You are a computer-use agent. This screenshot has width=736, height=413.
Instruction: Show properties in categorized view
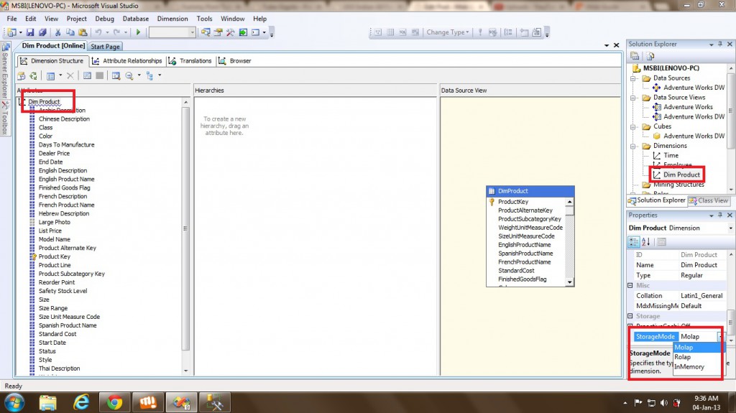[634, 241]
